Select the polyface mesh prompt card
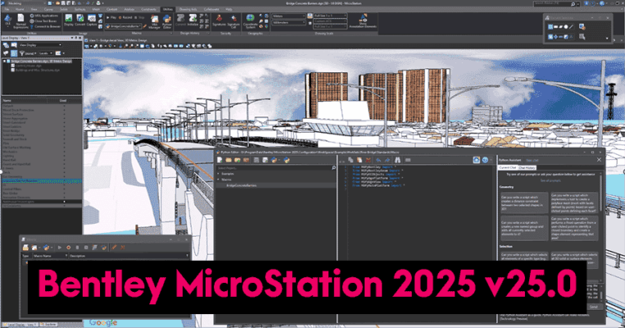Image resolution: width=625 pixels, height=328 pixels. point(574,203)
